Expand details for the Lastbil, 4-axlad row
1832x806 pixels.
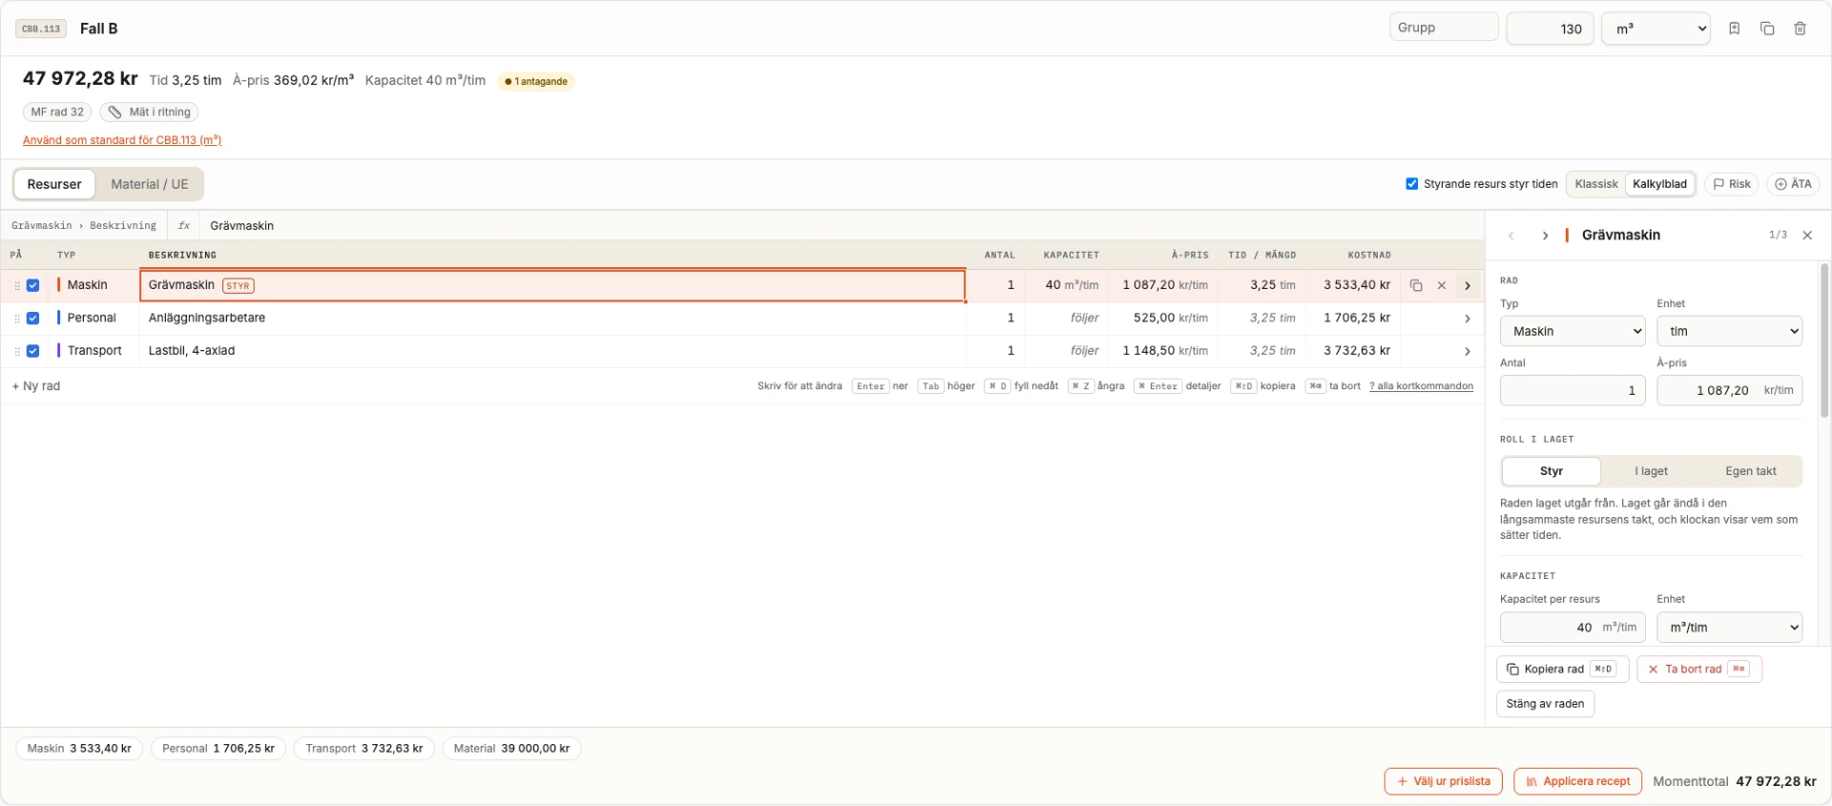1468,351
